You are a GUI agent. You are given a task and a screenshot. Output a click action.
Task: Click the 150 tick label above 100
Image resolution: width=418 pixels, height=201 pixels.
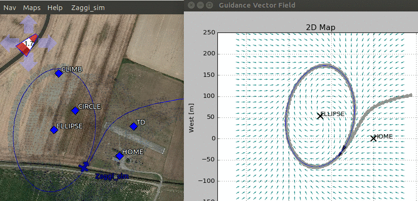tap(209, 75)
